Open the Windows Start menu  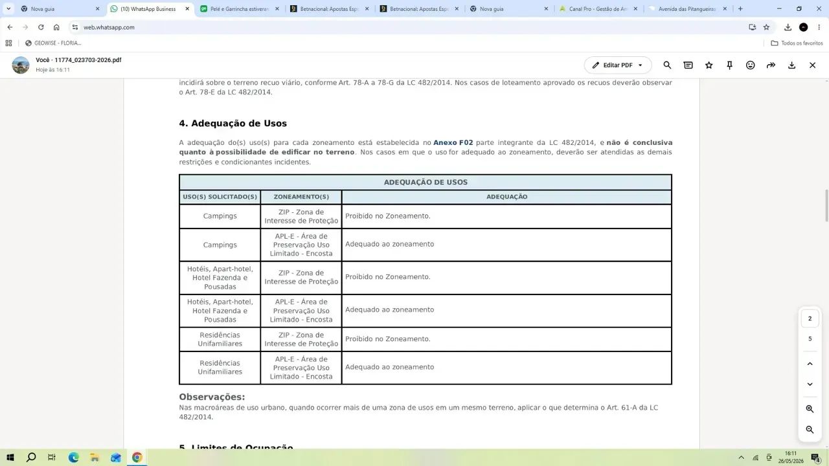click(x=10, y=458)
